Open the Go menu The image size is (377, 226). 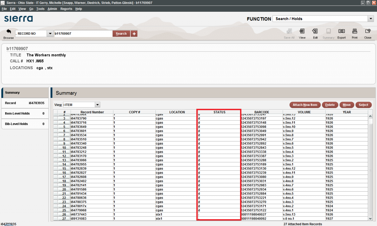[31, 9]
